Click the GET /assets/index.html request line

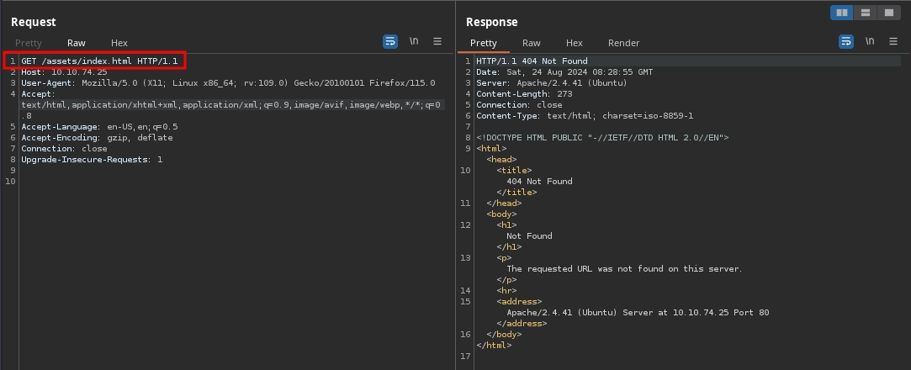pyautogui.click(x=99, y=61)
